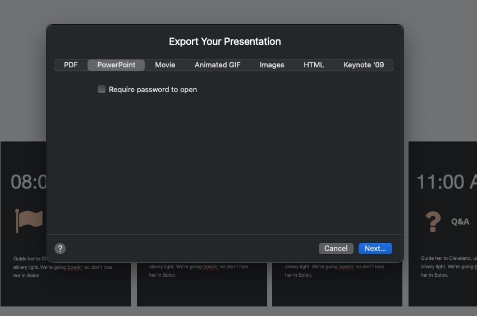The width and height of the screenshot is (477, 316).
Task: Click the help question mark button
Action: (x=60, y=249)
